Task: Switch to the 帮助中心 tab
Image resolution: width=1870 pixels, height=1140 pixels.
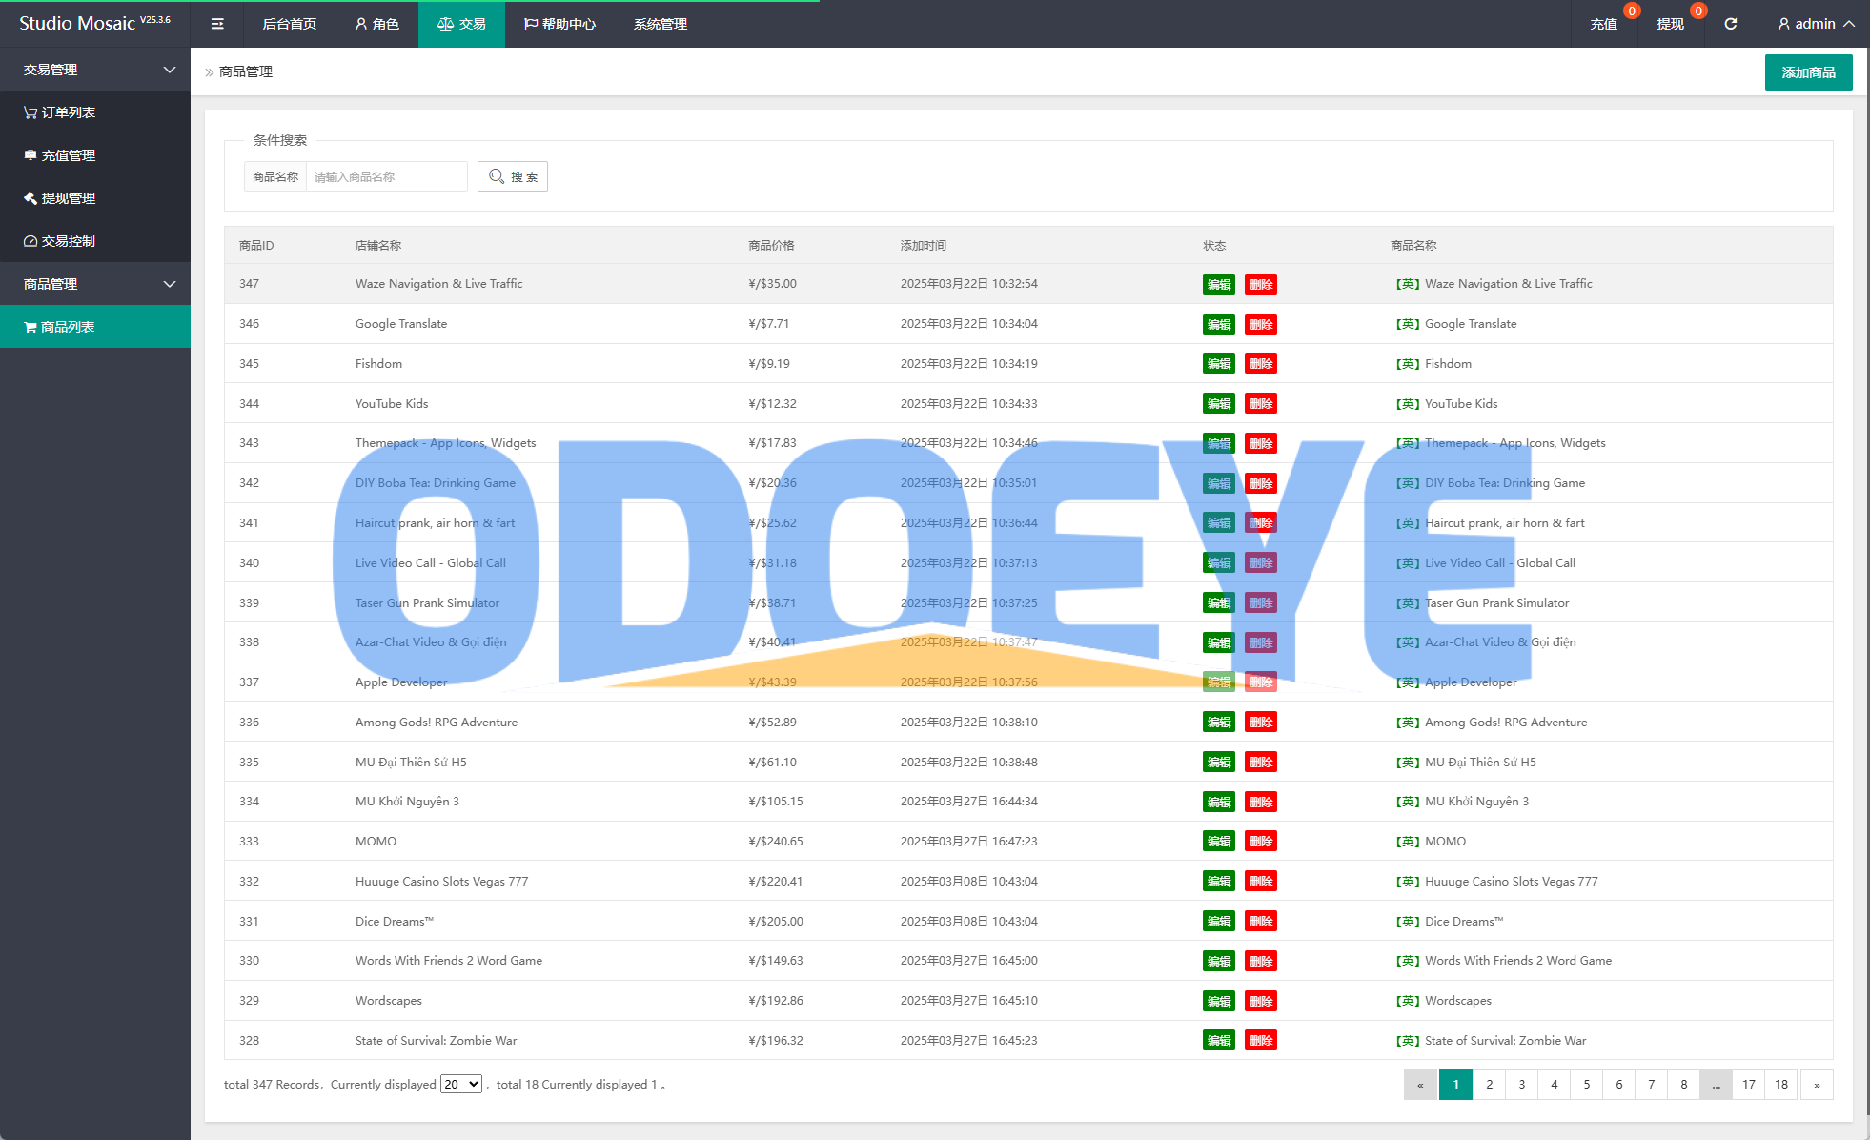Action: pos(559,24)
